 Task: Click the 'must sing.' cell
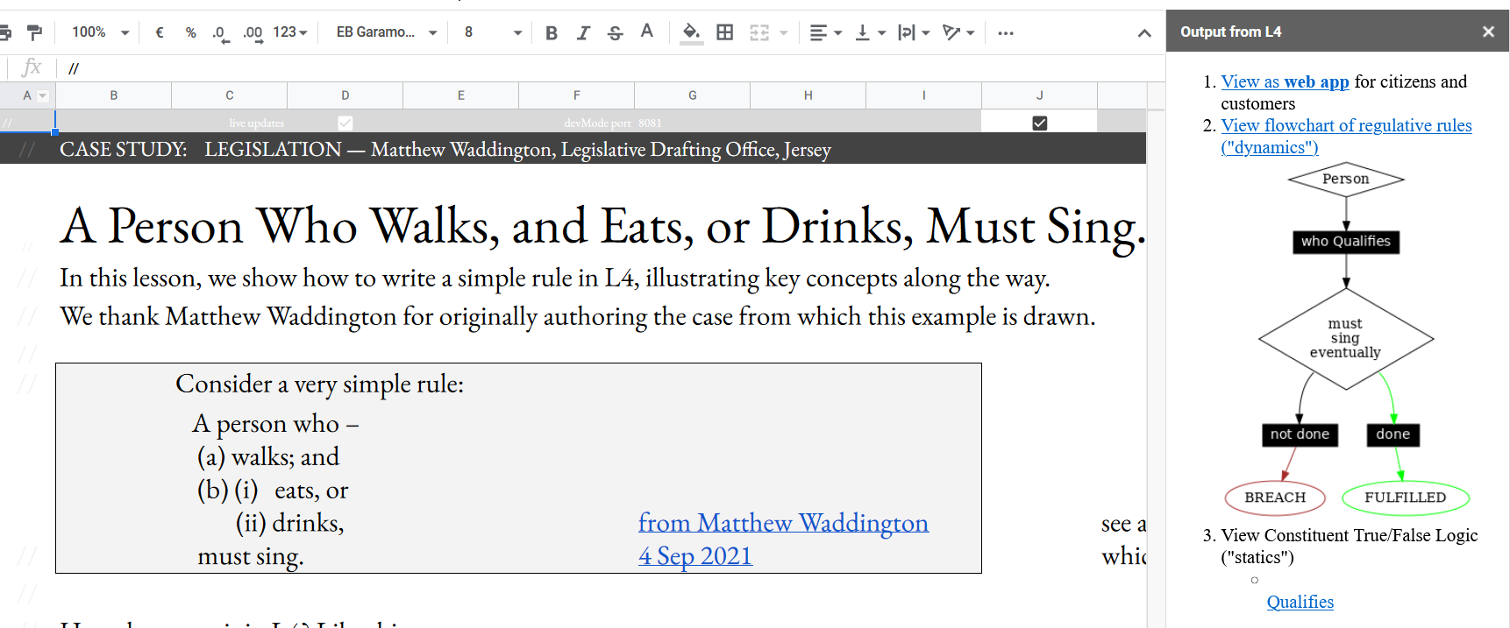[250, 556]
